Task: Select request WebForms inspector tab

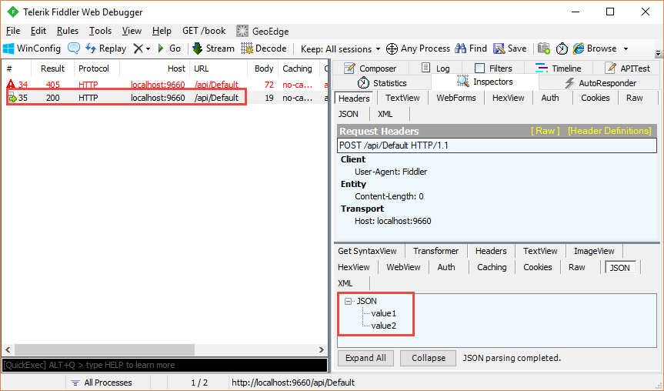Action: (456, 98)
